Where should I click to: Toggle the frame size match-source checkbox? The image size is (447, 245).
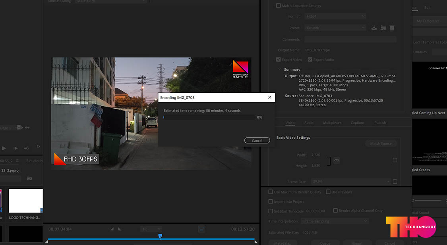point(395,160)
